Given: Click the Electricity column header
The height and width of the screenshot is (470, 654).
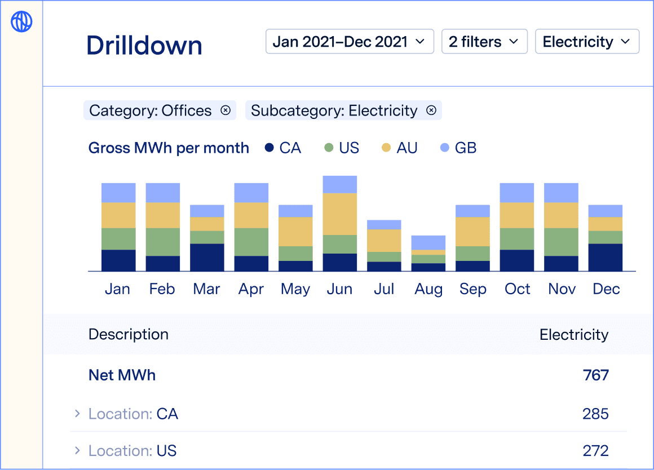Looking at the screenshot, I should (x=573, y=335).
